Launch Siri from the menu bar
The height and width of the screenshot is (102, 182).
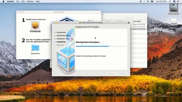coord(174,1)
